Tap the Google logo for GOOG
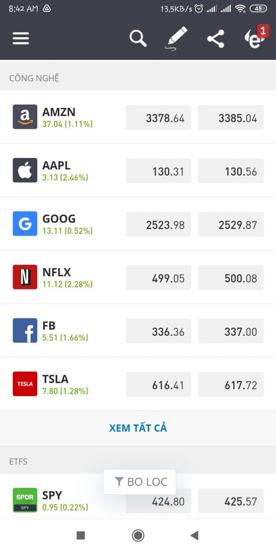 click(25, 224)
